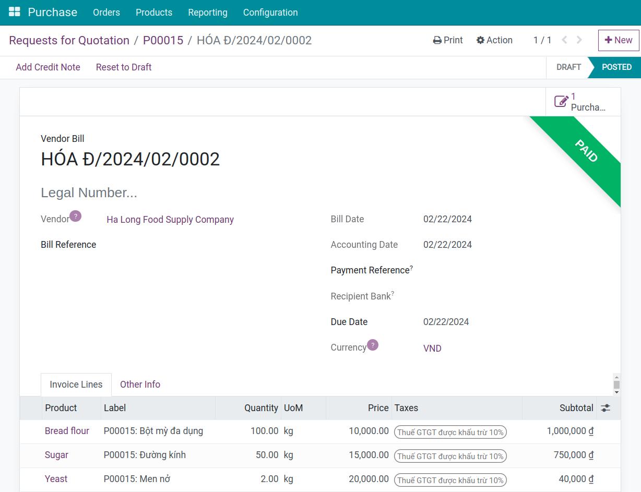Click the Currency help question mark
The height and width of the screenshot is (492, 641).
373,345
